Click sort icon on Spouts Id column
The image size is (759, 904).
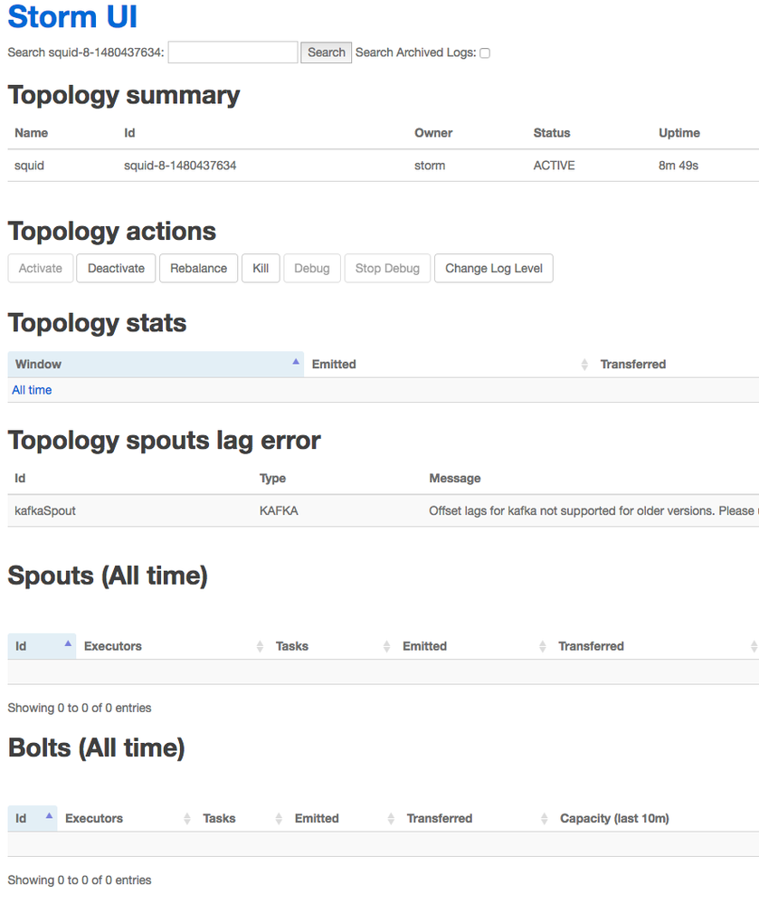[68, 644]
